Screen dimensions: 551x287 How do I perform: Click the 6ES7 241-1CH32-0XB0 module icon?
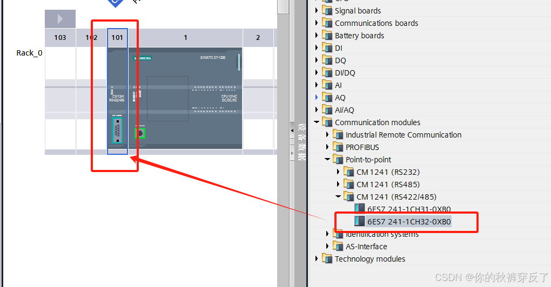coord(359,221)
